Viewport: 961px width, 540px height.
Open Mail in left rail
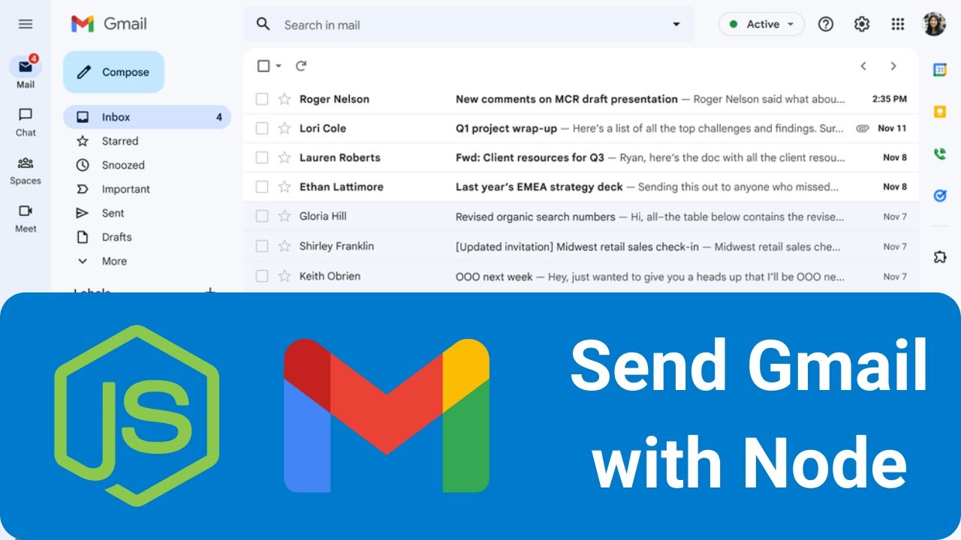[26, 72]
